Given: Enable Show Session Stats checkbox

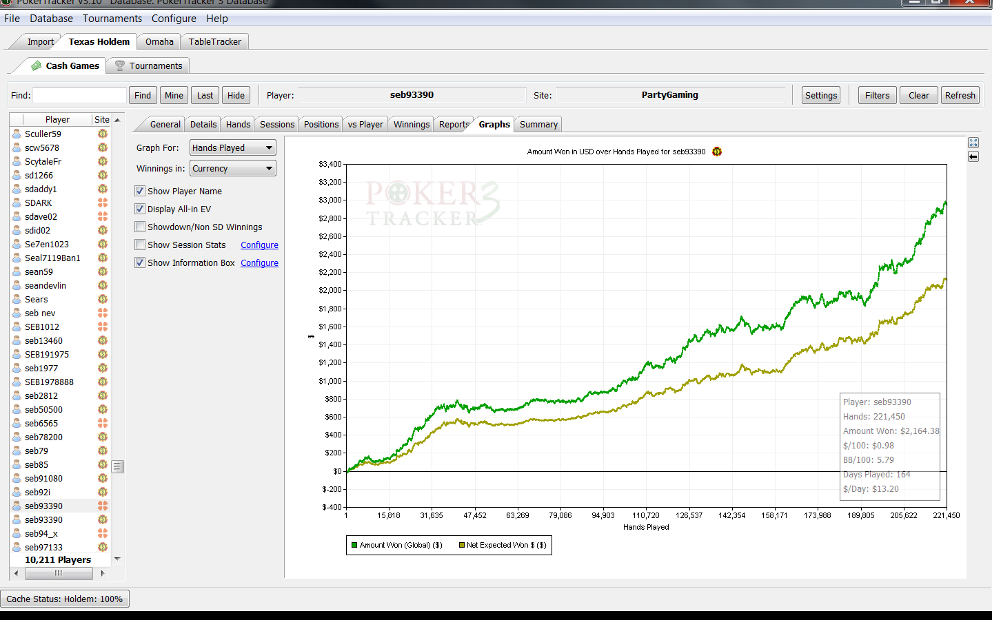Looking at the screenshot, I should coord(140,245).
